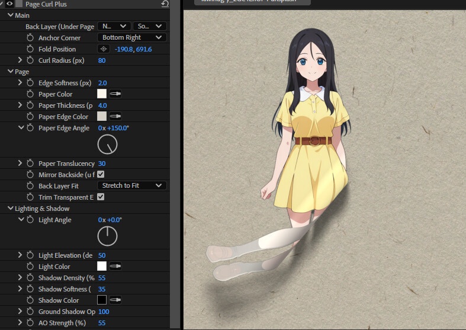The width and height of the screenshot is (466, 330).
Task: Open the Back Layer Fit Stretch to Fit dropdown
Action: (132, 185)
